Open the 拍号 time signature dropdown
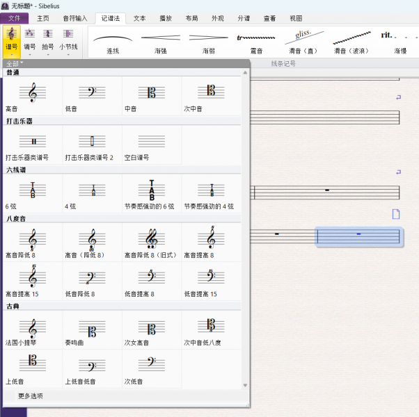 (48, 42)
